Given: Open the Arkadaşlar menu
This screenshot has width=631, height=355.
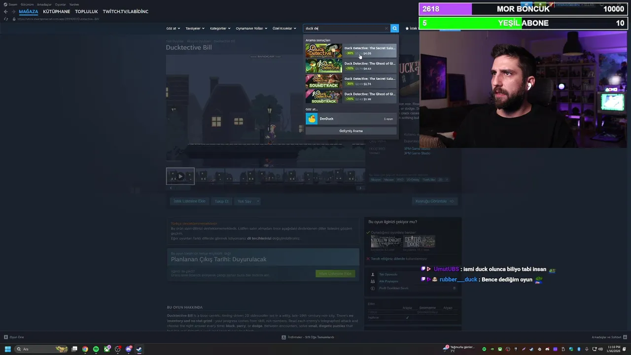Looking at the screenshot, I should click(x=44, y=4).
